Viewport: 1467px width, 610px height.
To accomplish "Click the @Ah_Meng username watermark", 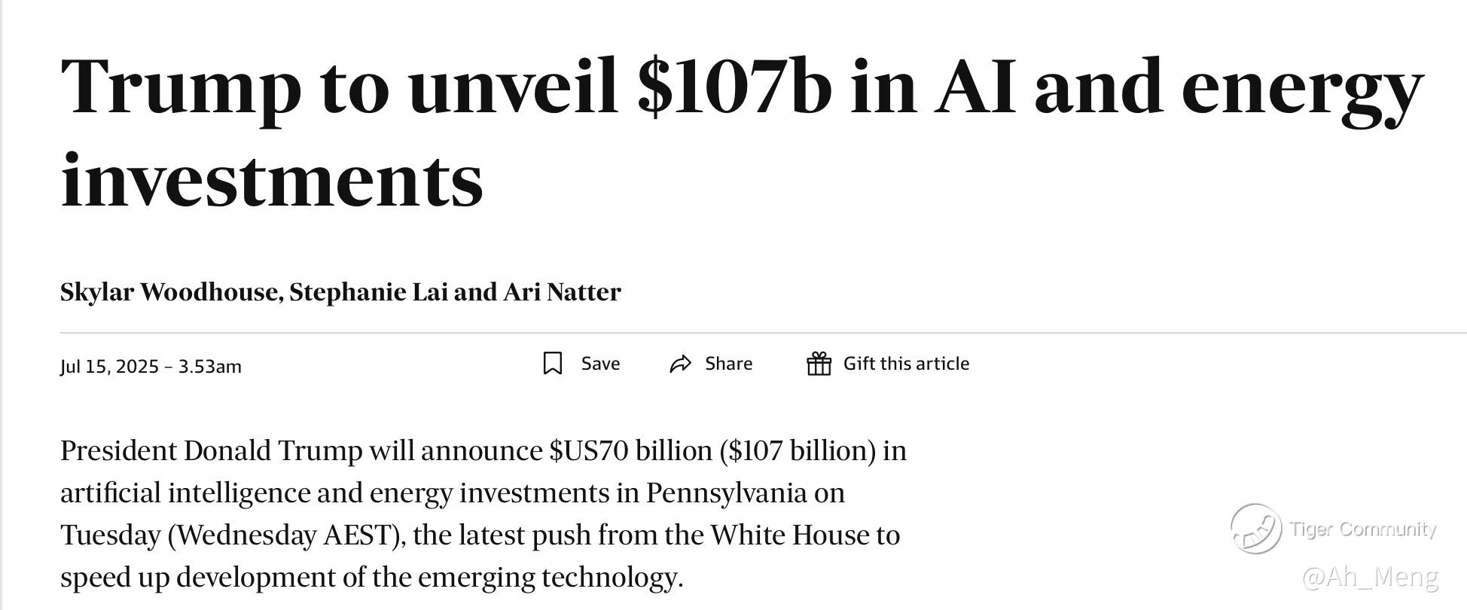I will 1370,577.
